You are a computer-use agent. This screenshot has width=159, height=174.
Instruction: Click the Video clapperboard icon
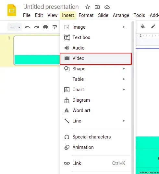[x=67, y=58]
